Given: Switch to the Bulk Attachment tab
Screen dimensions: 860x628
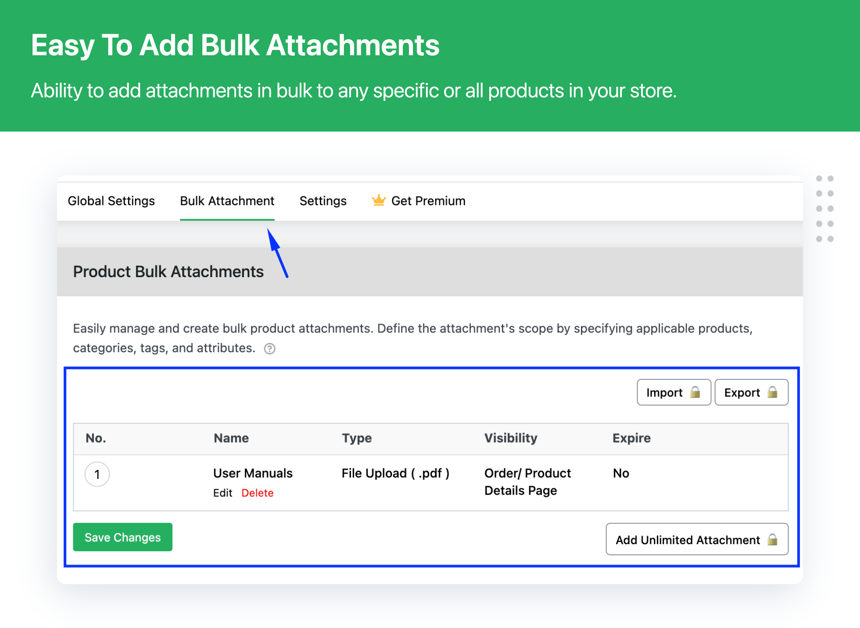Looking at the screenshot, I should coord(227,201).
